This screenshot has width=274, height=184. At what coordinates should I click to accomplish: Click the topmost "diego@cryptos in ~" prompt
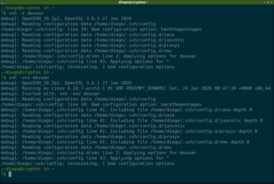click(30, 8)
